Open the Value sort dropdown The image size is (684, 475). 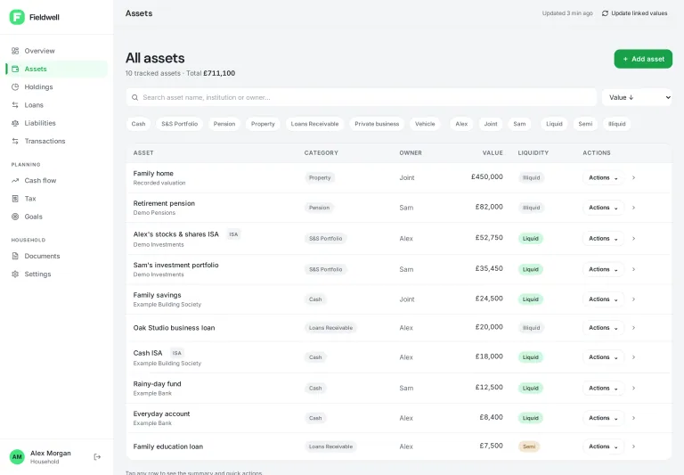[637, 97]
